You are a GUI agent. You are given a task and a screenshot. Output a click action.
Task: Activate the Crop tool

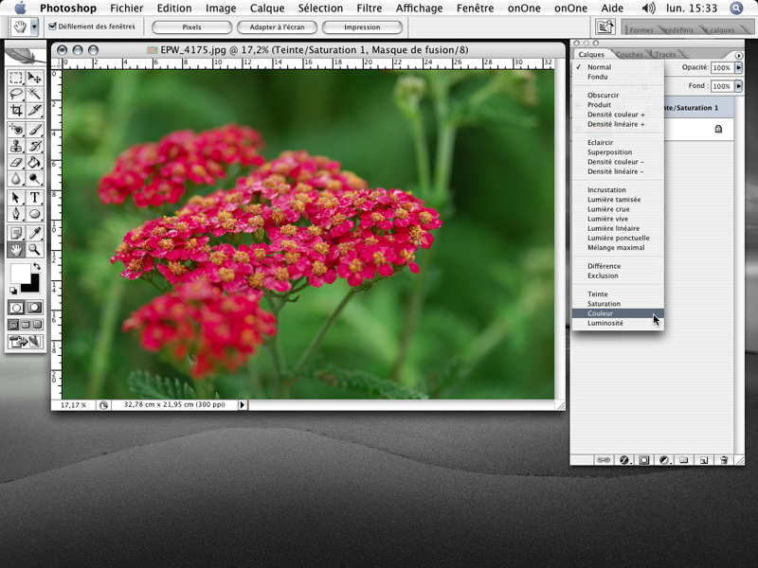[16, 111]
